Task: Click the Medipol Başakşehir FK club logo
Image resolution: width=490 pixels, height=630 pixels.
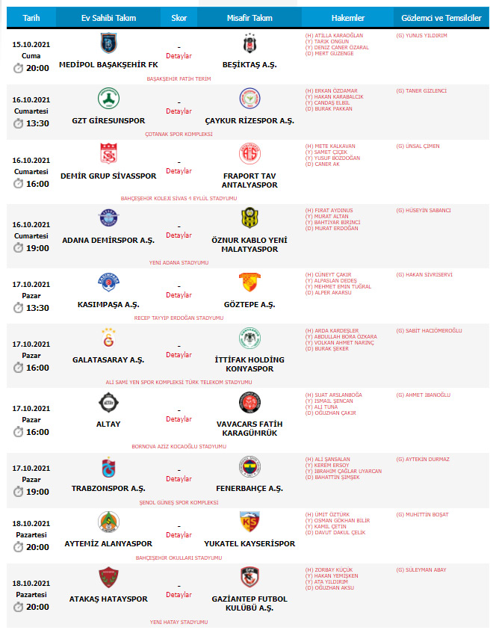Action: (108, 44)
